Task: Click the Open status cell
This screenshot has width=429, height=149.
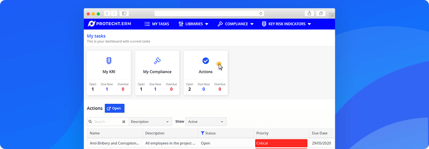Action: click(205, 143)
